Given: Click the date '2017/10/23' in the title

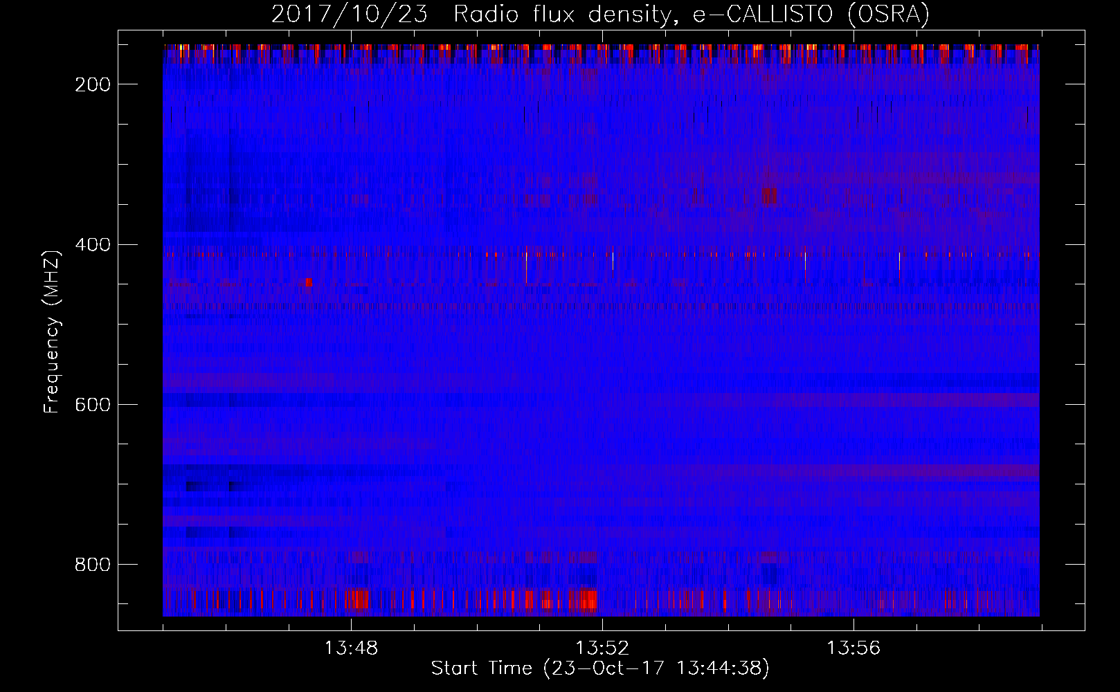Looking at the screenshot, I should [350, 15].
